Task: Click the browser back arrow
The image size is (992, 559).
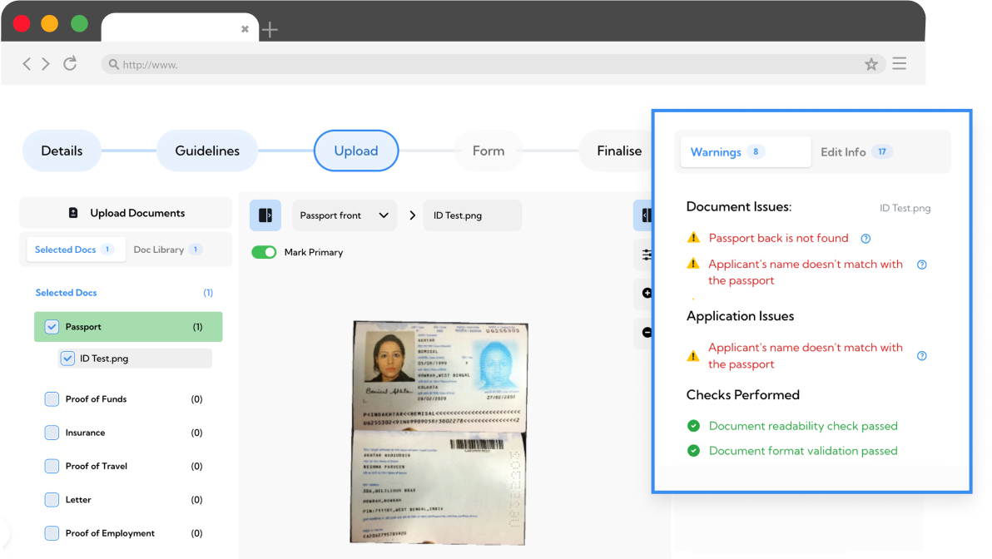Action: 27,64
